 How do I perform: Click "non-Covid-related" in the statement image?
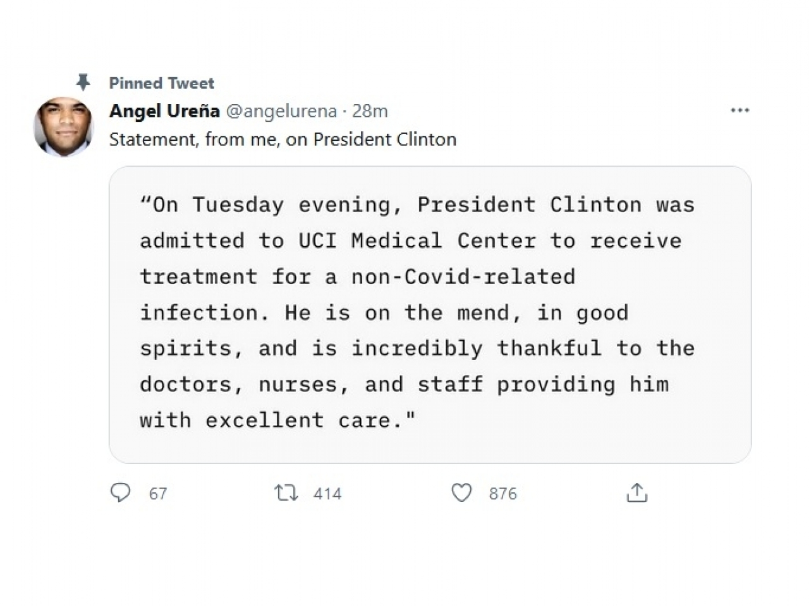[x=463, y=276]
